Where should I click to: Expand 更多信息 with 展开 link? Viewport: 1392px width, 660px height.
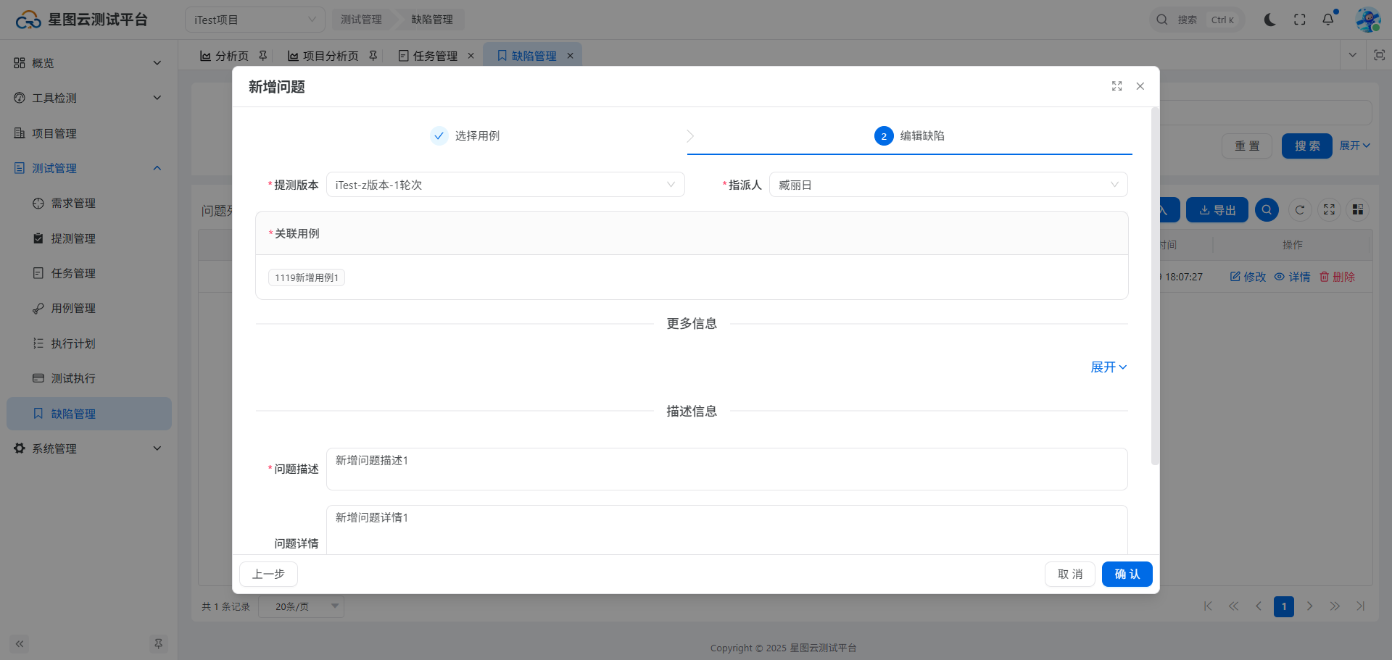[1108, 367]
